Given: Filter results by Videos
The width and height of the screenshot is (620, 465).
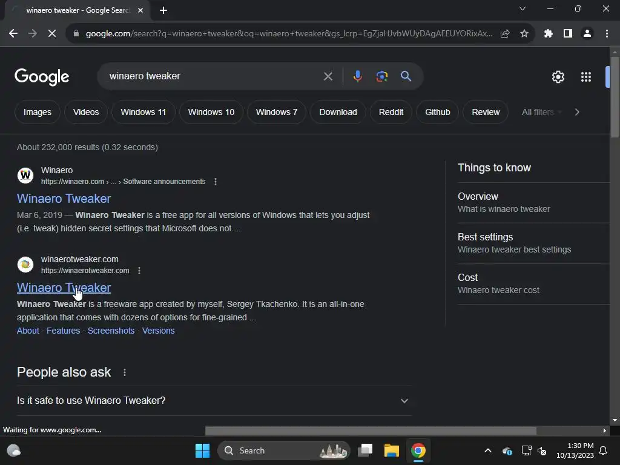Looking at the screenshot, I should 86,112.
